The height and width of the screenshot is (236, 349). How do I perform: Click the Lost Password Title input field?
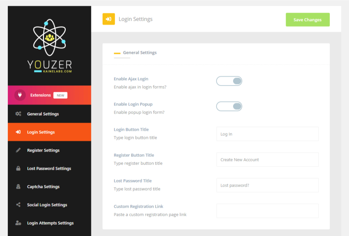(x=267, y=185)
